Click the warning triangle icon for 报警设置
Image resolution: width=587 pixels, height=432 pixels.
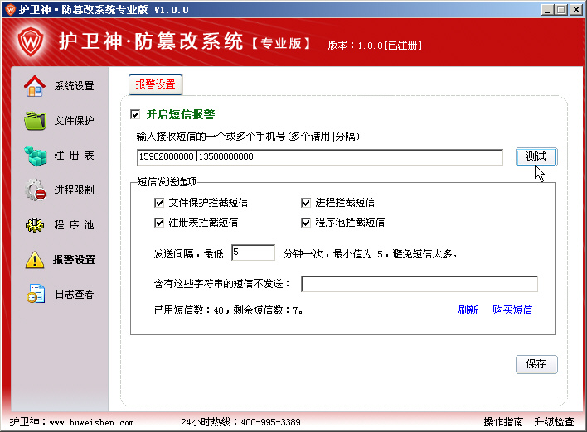[35, 260]
